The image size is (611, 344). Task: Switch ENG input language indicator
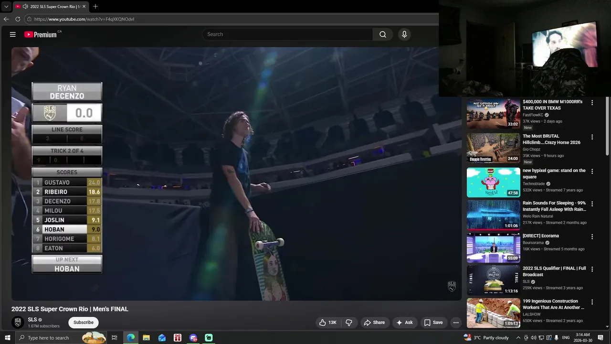[x=566, y=338]
